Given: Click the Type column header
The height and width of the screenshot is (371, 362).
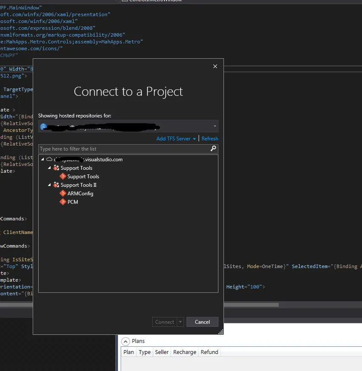Looking at the screenshot, I should click(x=144, y=352).
